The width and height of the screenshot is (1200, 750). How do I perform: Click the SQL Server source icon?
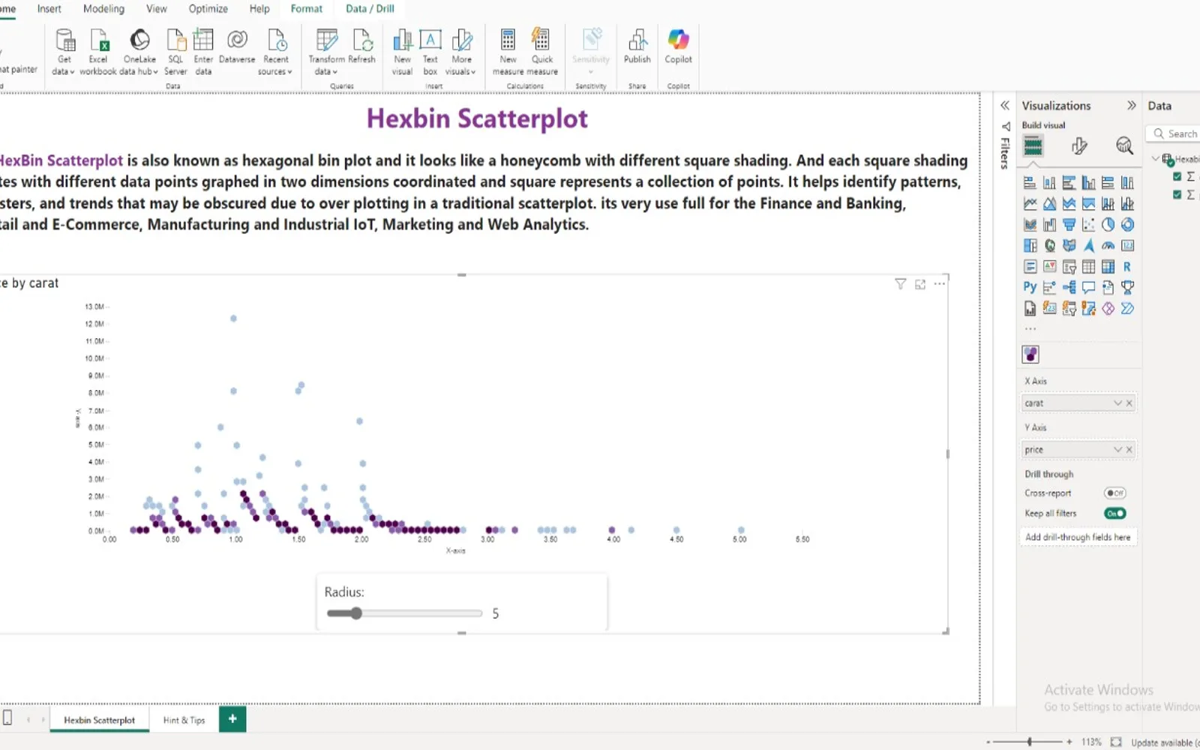coord(175,51)
